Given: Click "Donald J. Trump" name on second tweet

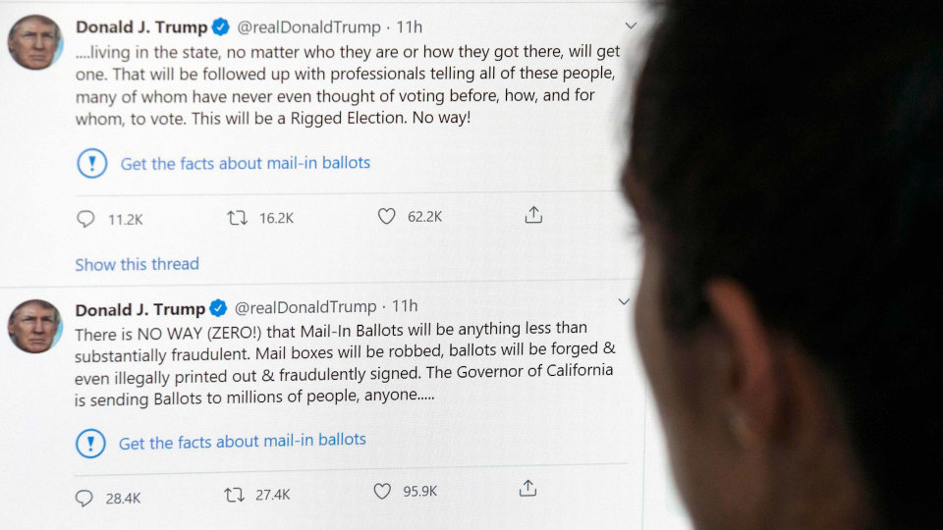Looking at the screenshot, I should click(140, 309).
